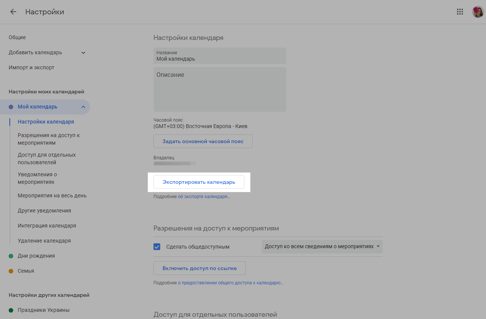This screenshot has height=319, width=486.
Task: Open Праздники Украины calendar settings
Action: (43, 310)
